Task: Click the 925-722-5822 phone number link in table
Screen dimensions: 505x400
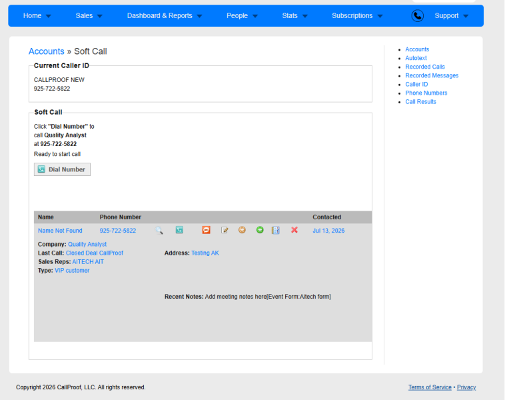Action: tap(117, 231)
